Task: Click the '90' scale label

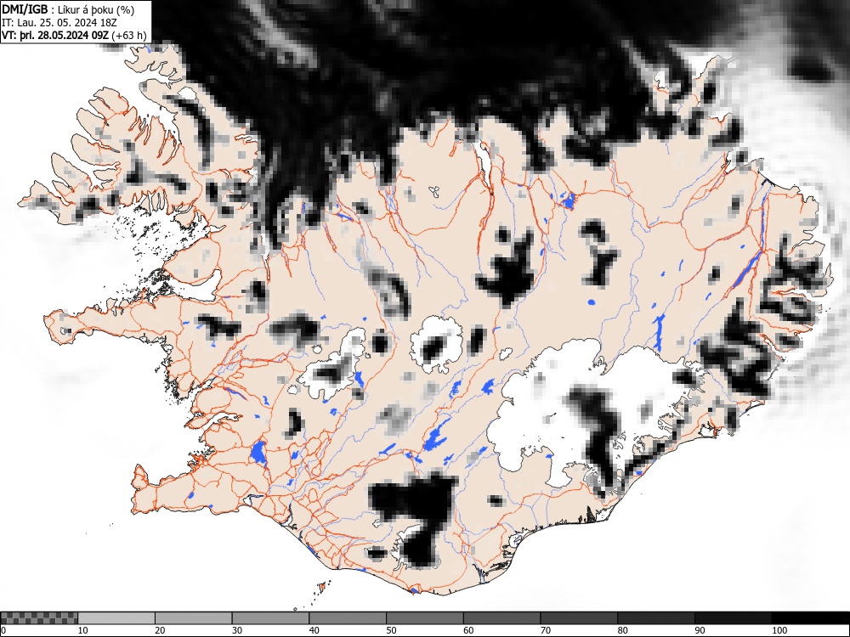Action: pos(700,630)
